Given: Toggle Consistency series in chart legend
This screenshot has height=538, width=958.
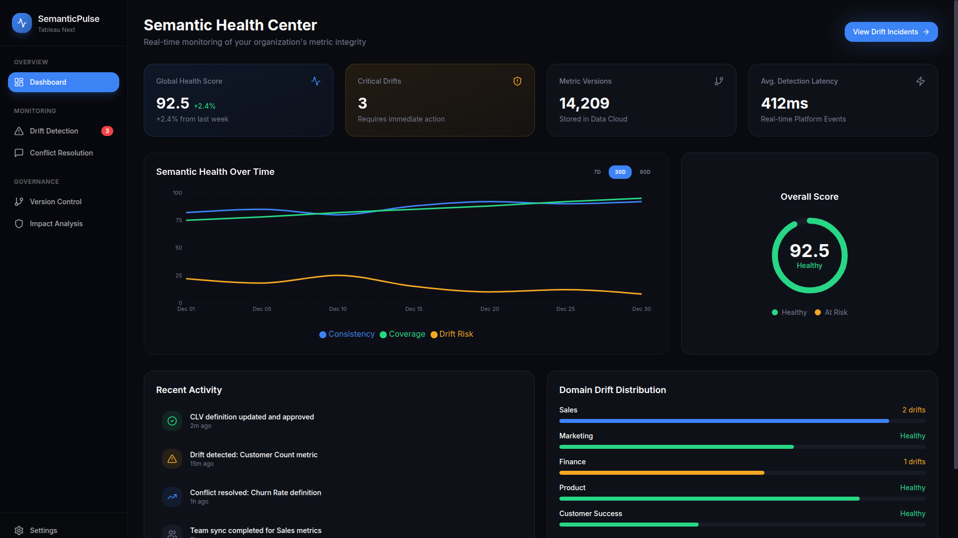Looking at the screenshot, I should 347,334.
